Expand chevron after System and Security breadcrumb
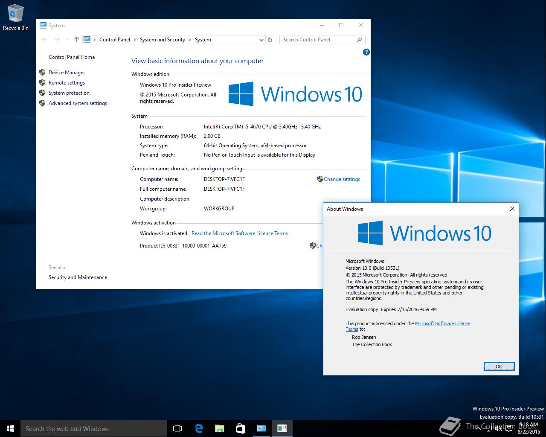 (x=190, y=40)
